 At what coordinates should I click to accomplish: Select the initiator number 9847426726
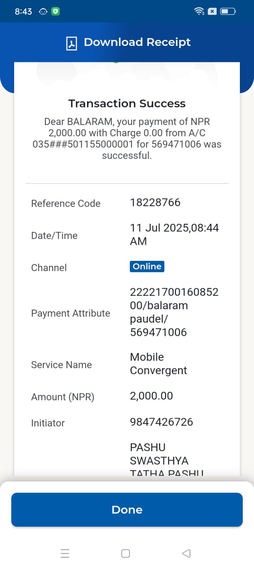tap(162, 422)
